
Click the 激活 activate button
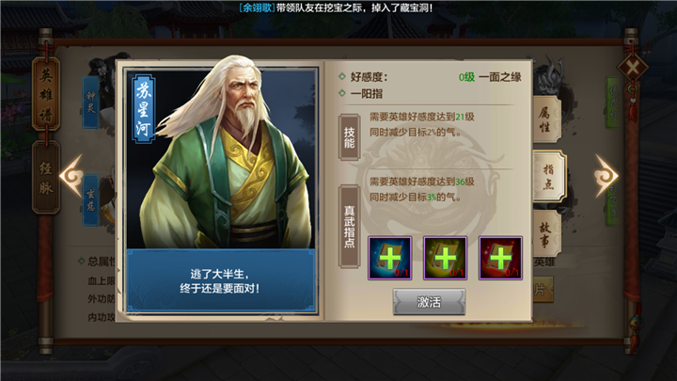pos(429,302)
